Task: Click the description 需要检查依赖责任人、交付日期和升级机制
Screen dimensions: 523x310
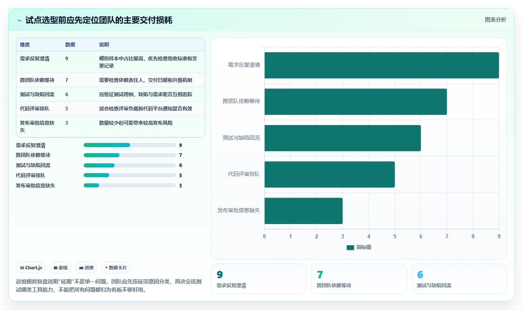Action: (146, 80)
